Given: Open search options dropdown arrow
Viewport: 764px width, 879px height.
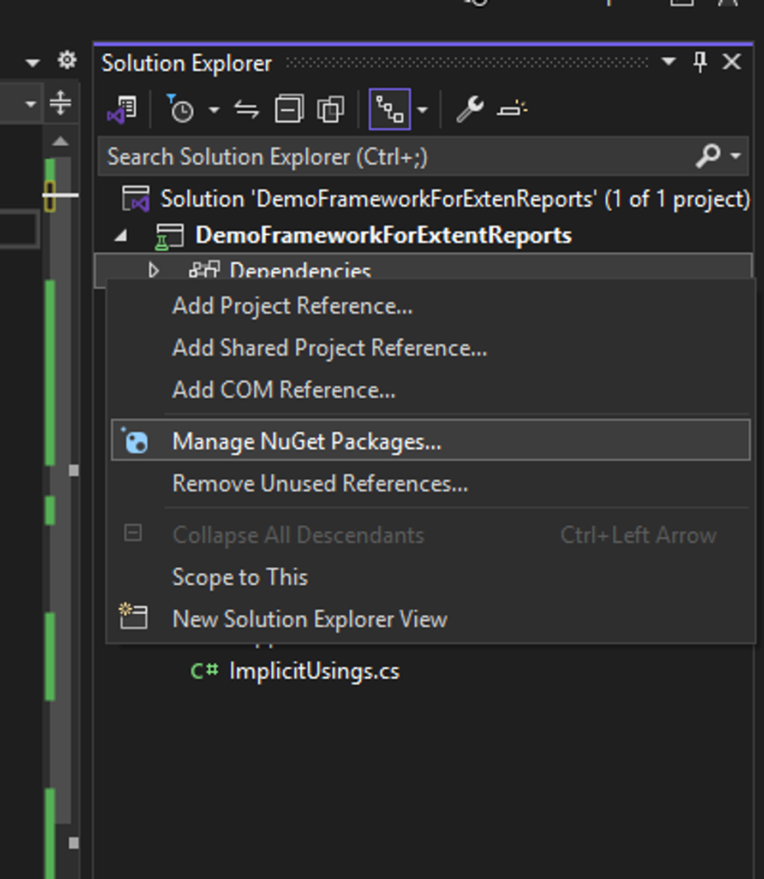Looking at the screenshot, I should point(736,156).
